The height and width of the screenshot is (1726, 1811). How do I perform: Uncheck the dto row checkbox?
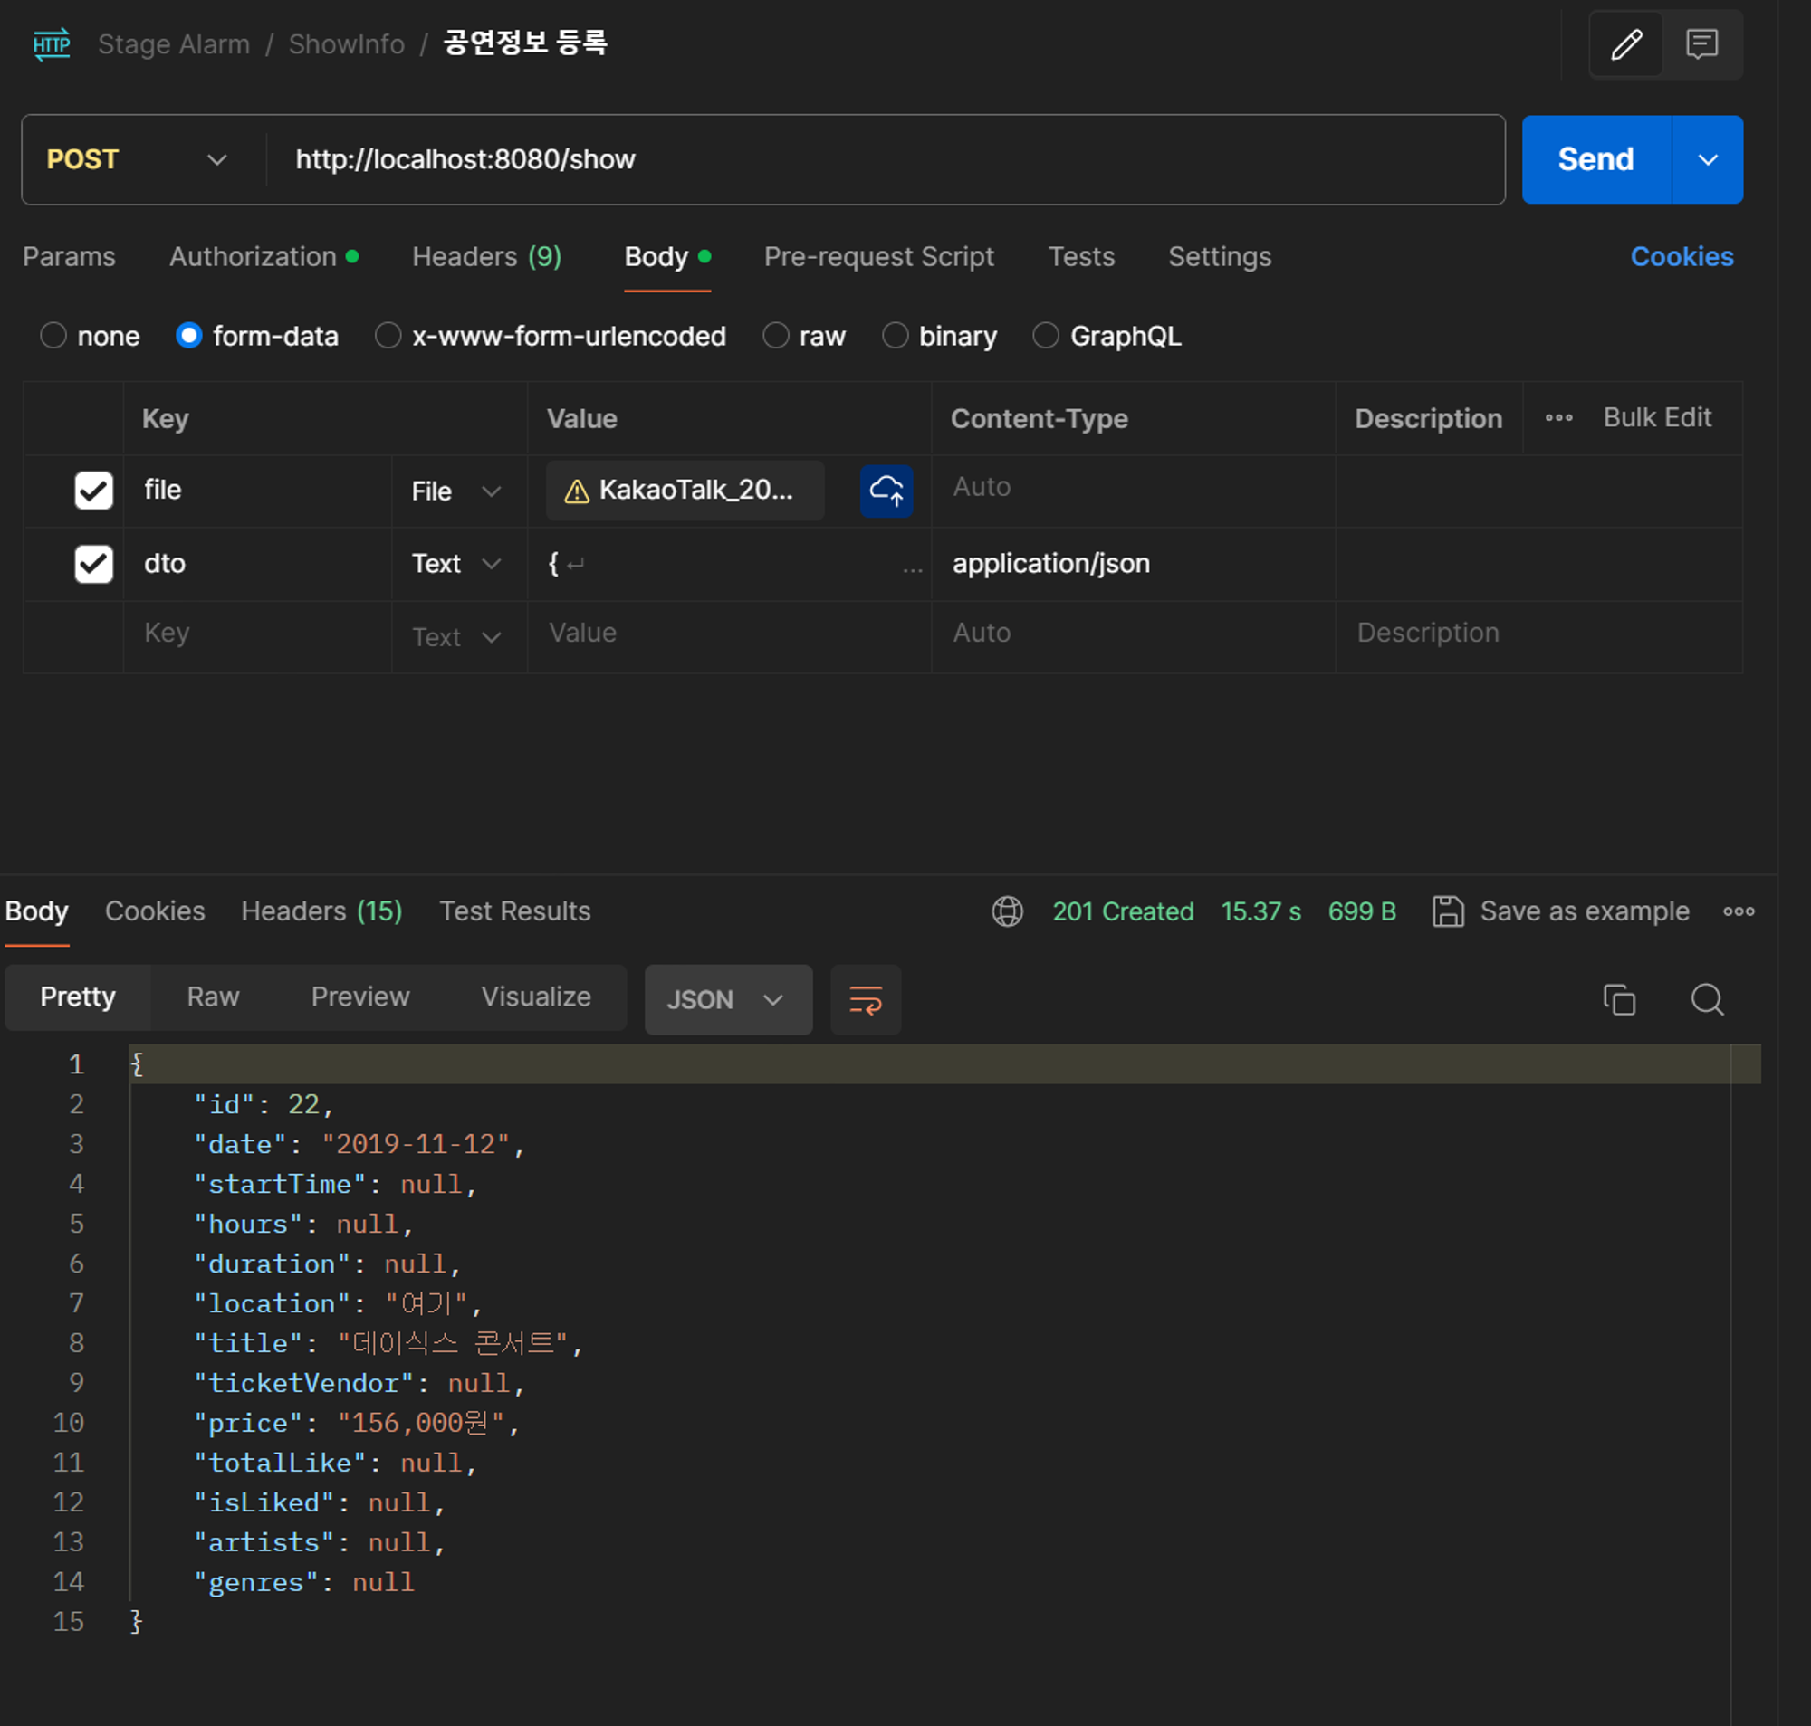(x=94, y=564)
